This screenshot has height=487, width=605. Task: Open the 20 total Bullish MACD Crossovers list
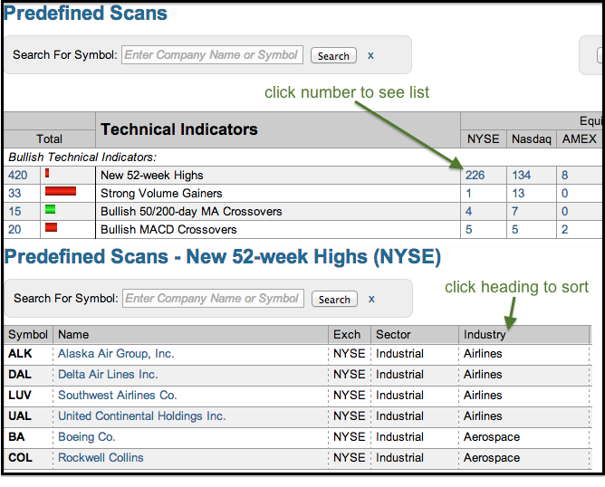14,229
